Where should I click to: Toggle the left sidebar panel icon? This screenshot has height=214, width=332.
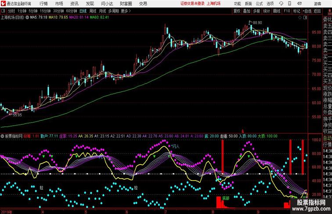point(3,11)
